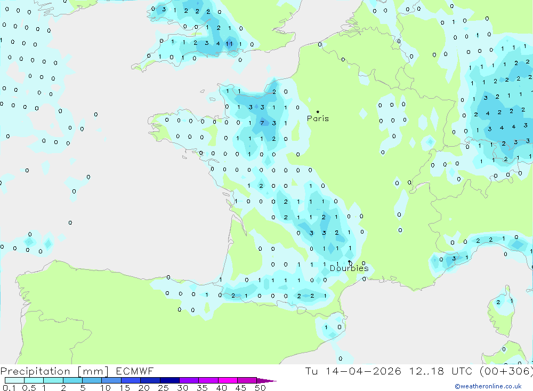Select the ECMWF model label
This screenshot has width=533, height=391.
point(135,371)
